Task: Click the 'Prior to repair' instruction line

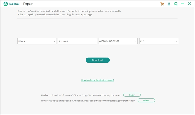Action: tap(55, 14)
